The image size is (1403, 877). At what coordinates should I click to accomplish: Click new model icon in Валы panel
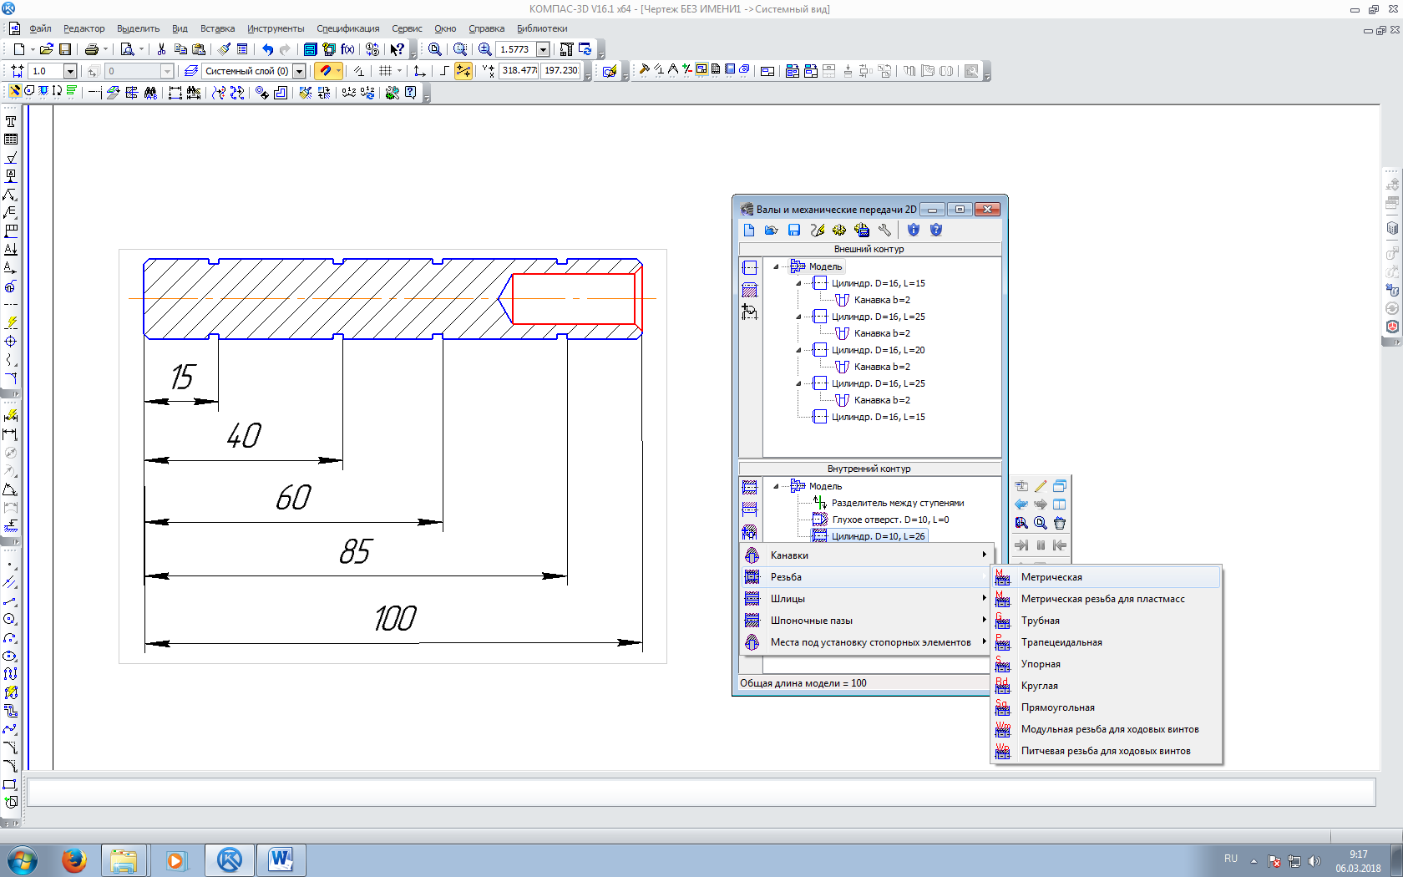(x=749, y=231)
